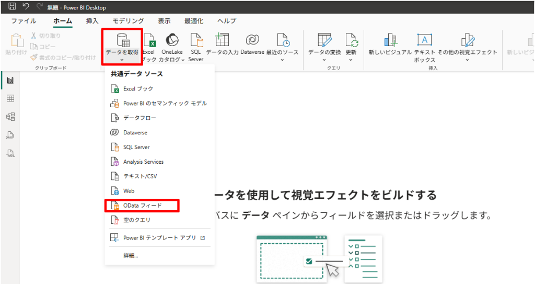Click 詳細... at menu bottom
Image resolution: width=535 pixels, height=284 pixels.
(131, 255)
